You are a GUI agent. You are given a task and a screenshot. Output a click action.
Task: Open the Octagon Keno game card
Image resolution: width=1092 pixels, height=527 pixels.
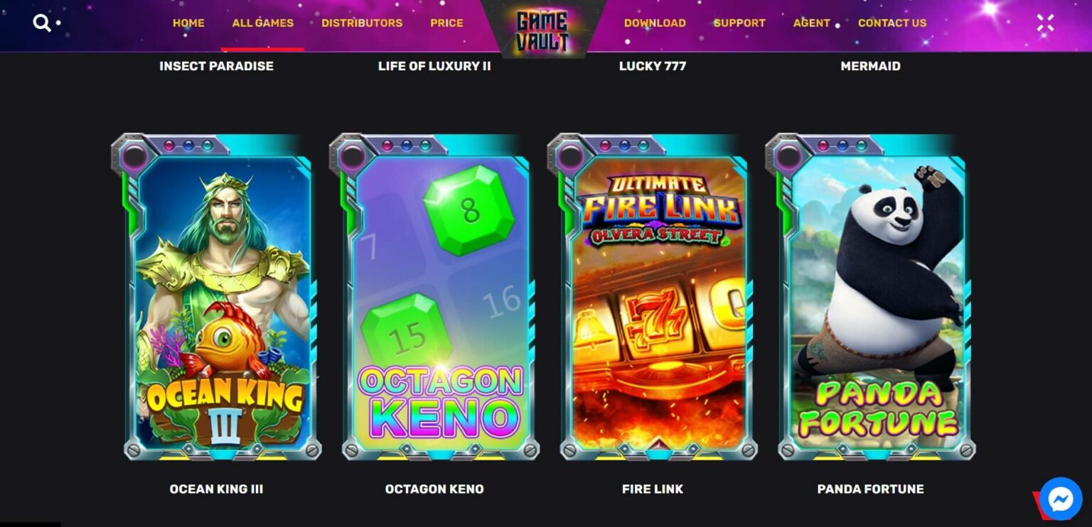(x=434, y=297)
